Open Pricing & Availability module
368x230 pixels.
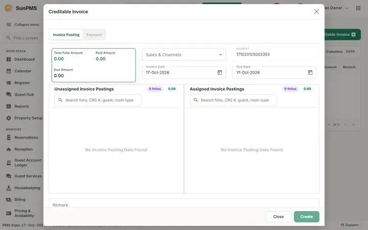coord(24,213)
